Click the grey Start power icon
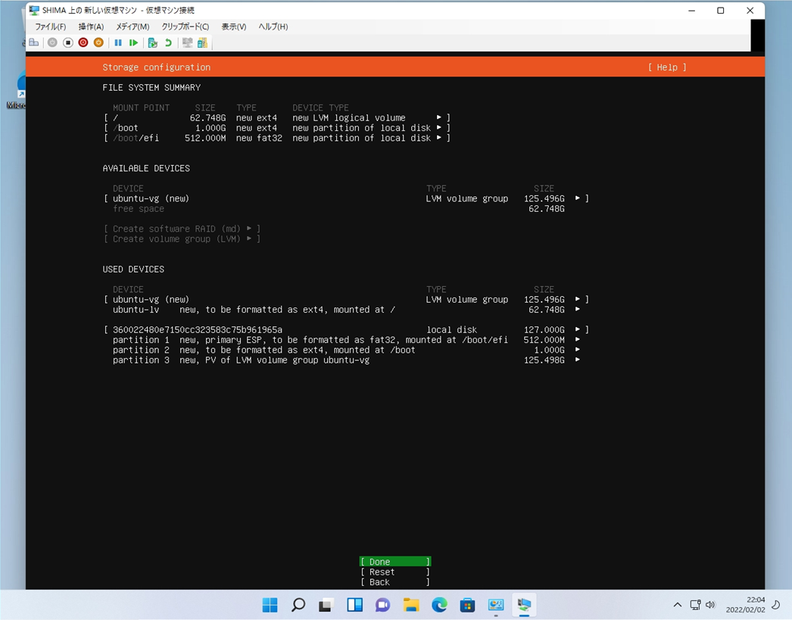 coord(52,43)
